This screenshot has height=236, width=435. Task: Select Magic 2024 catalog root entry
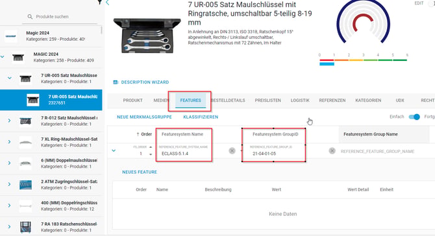point(51,36)
